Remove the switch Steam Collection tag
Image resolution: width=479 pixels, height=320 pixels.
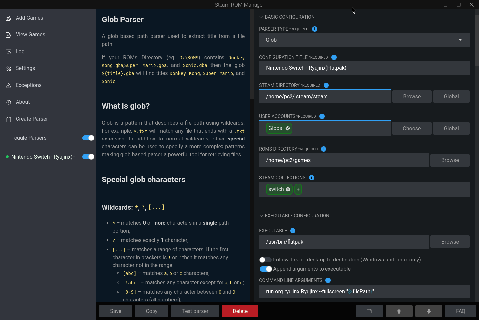(288, 189)
